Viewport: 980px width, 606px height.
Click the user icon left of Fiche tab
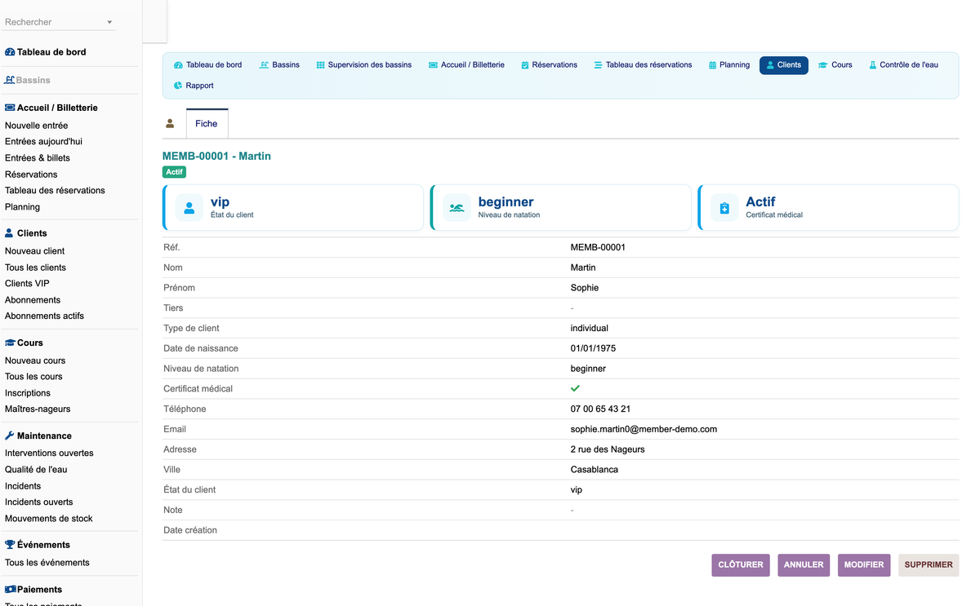170,124
